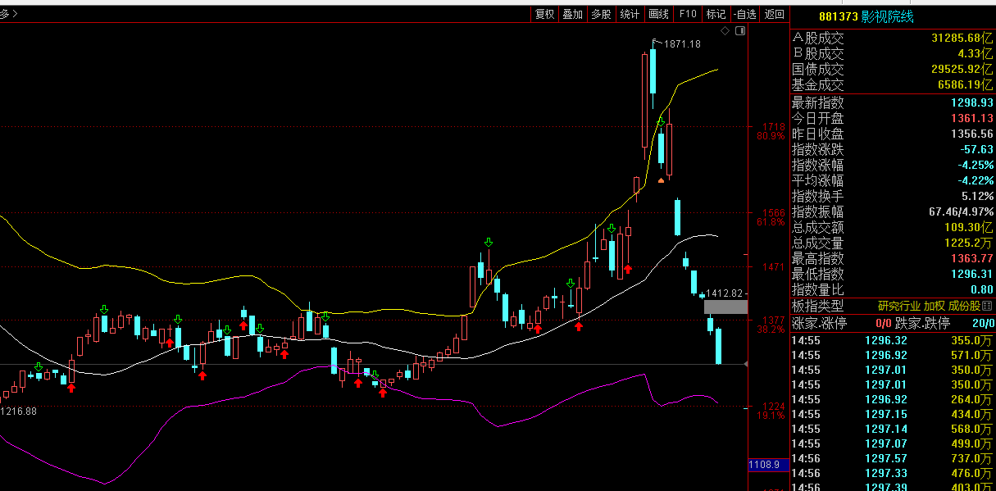Click the 80.9% Fibonacci level label
Image resolution: width=996 pixels, height=491 pixels.
pos(771,136)
